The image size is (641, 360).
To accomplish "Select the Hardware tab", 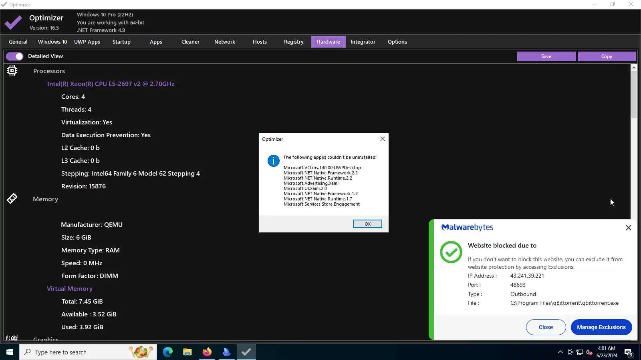I will click(328, 42).
